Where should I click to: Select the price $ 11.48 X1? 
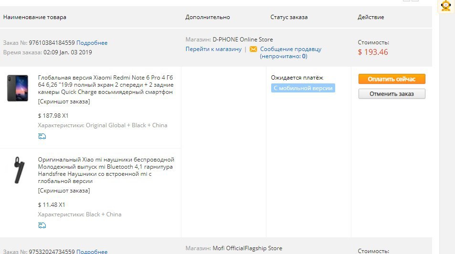[52, 205]
